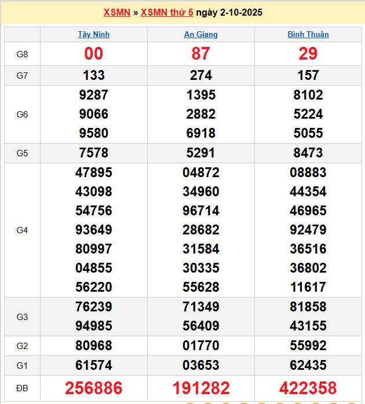
Task: Select the G7 result 157
Action: click(x=308, y=75)
